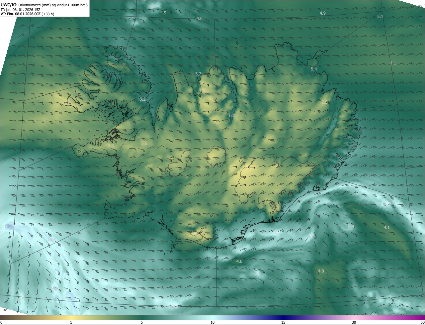Click the 2.3 value label in western Iceland
This screenshot has height=325, width=425.
[x=111, y=145]
